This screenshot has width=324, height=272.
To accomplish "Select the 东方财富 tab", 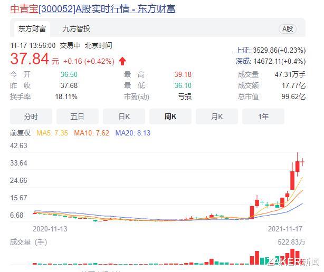I will click(x=32, y=28).
